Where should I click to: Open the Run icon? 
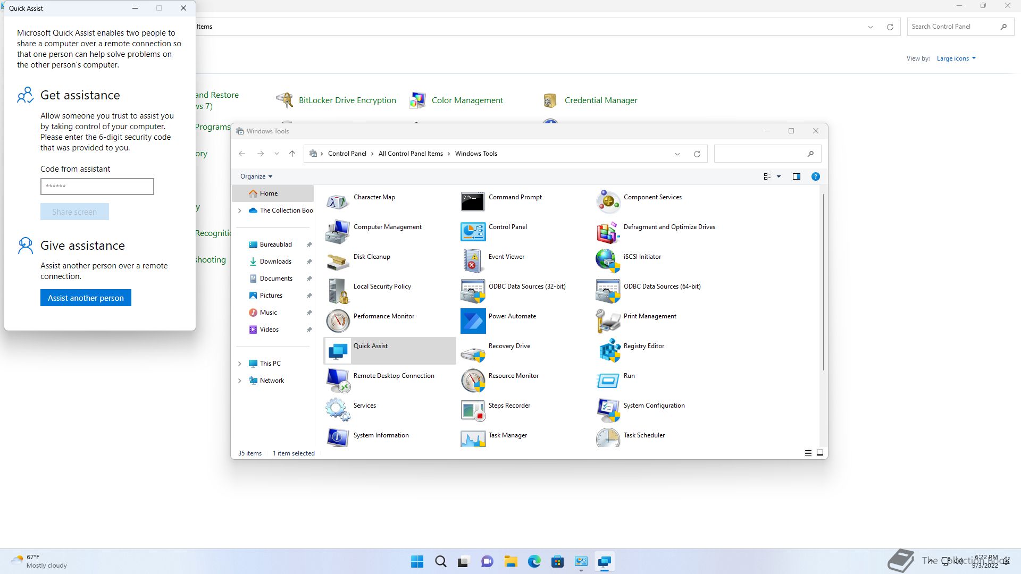[608, 381]
